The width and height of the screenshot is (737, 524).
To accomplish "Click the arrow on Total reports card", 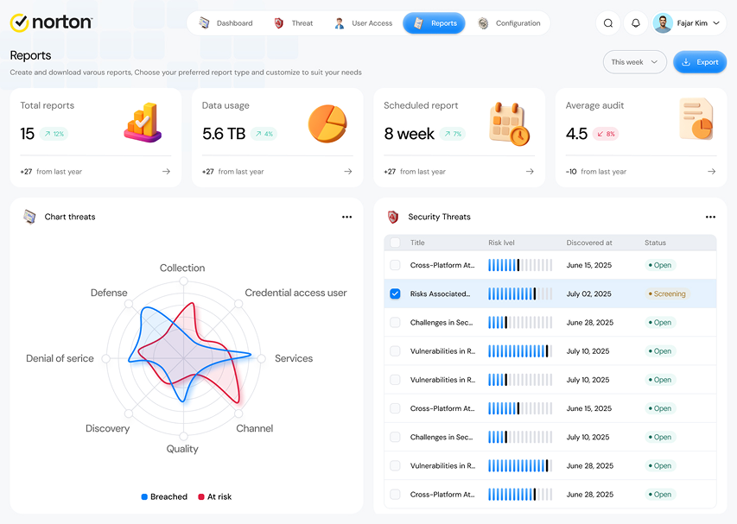I will pos(166,172).
